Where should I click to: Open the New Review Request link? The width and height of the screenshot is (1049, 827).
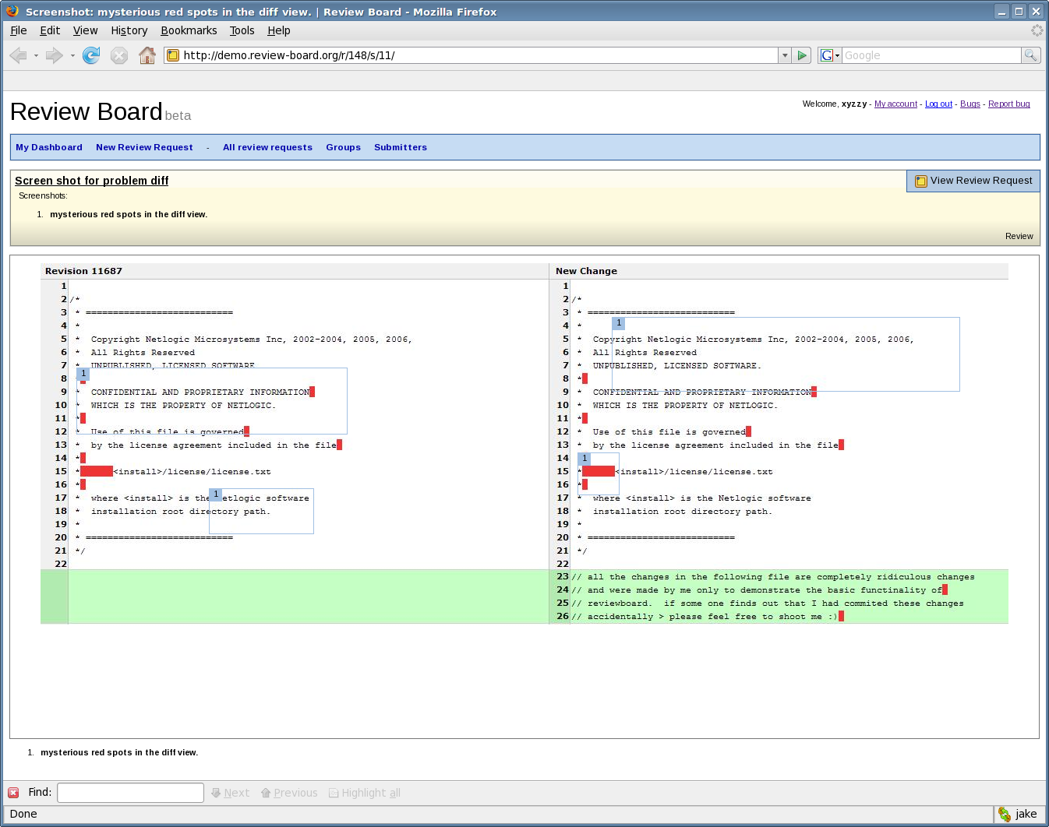tap(144, 147)
